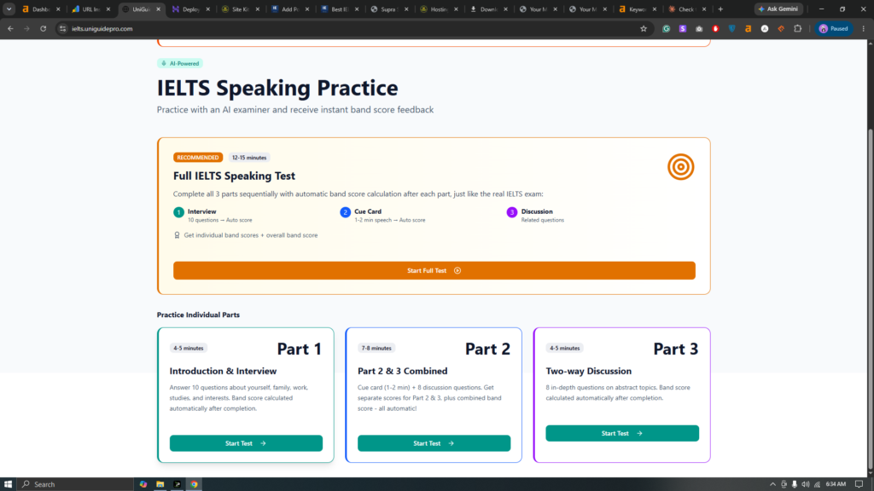The image size is (874, 491).
Task: Start the Part 1 Introduction & Interview test
Action: tap(246, 443)
